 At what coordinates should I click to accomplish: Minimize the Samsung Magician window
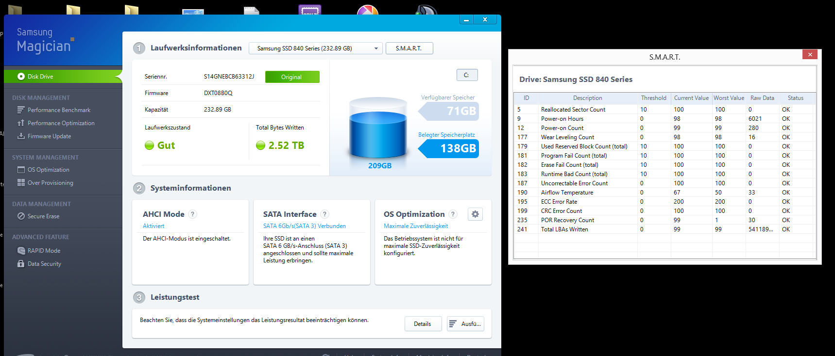click(466, 20)
